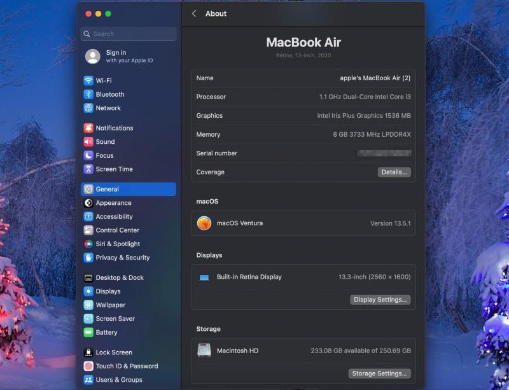Viewport: 509px width, 390px height.
Task: Open Display Settings button
Action: [380, 300]
